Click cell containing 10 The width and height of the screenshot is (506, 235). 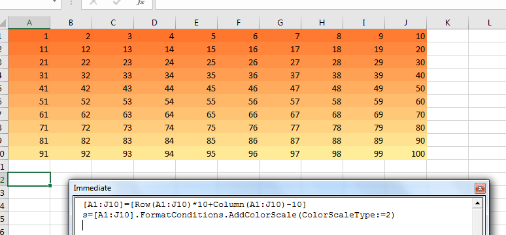pyautogui.click(x=405, y=36)
